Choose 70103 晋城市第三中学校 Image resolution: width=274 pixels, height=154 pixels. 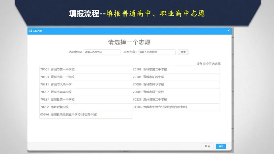coord(86,77)
